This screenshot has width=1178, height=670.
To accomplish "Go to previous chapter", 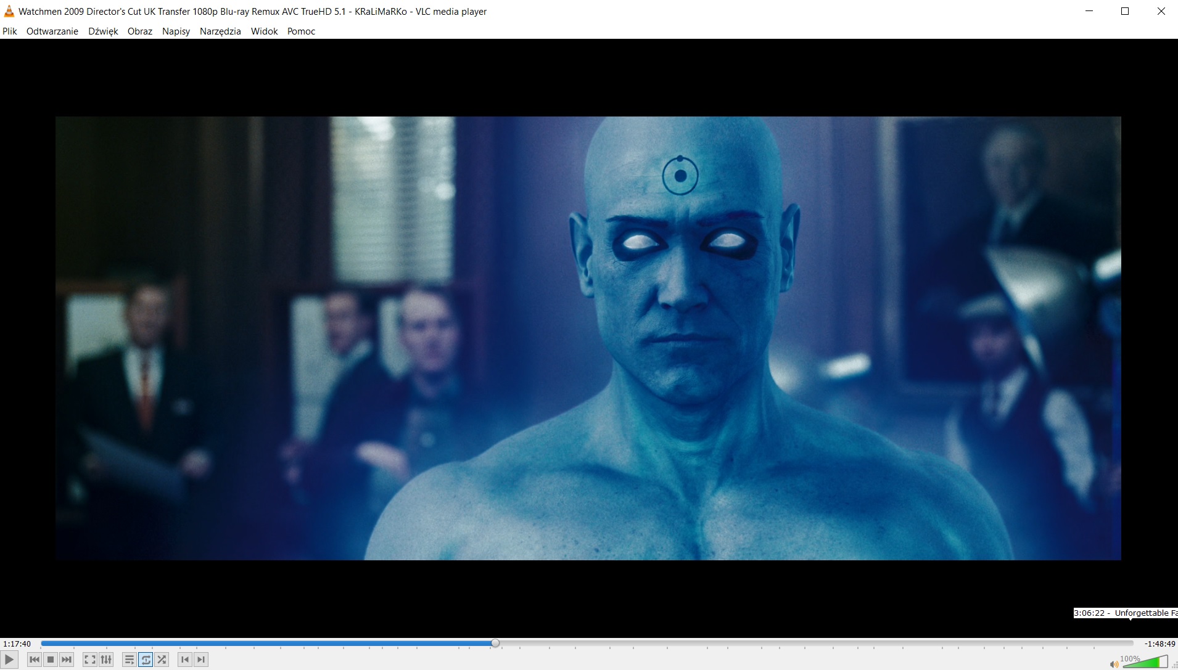I will click(185, 660).
